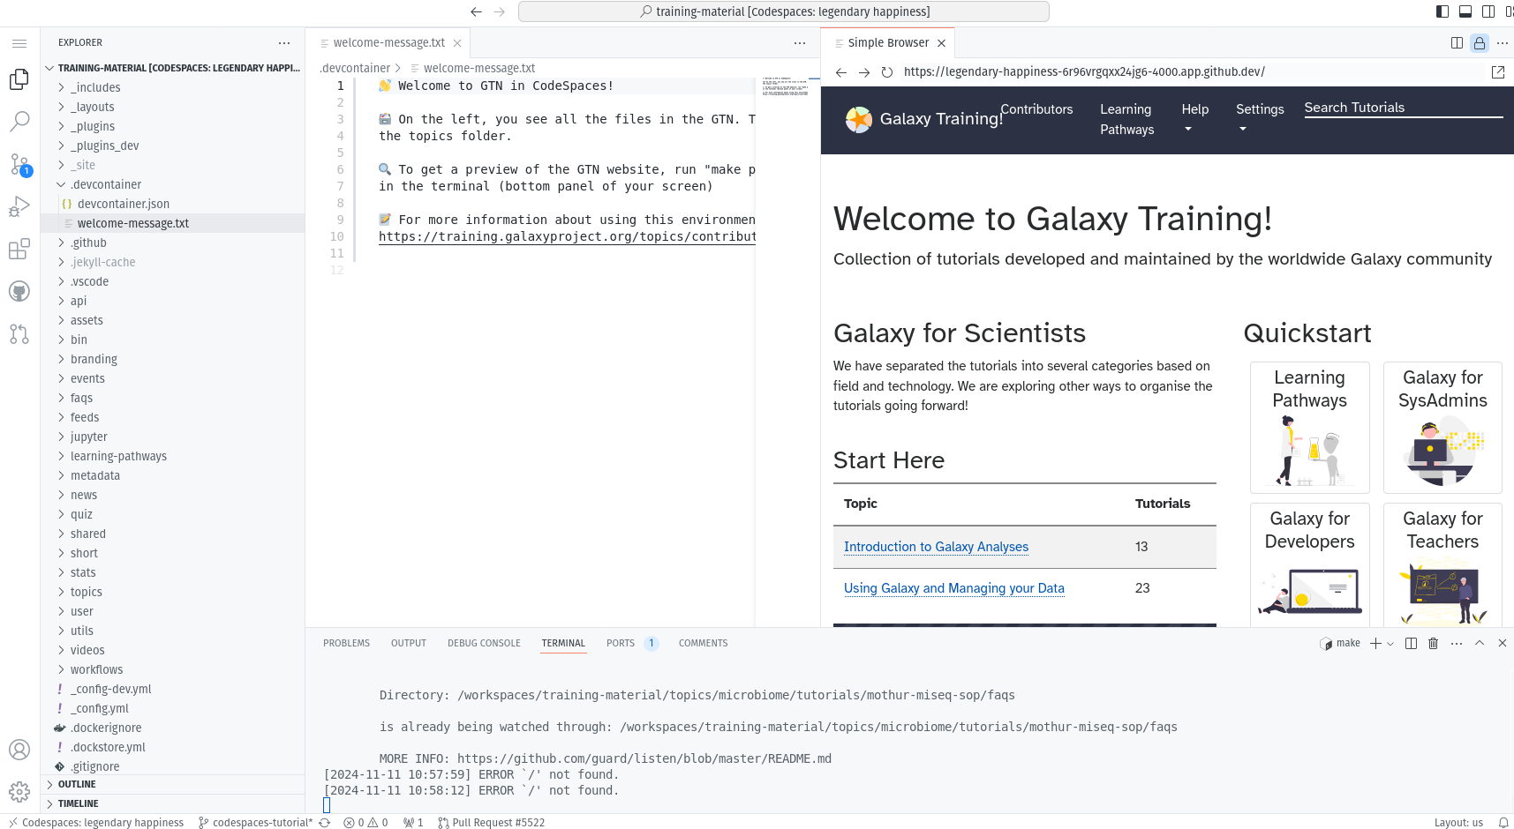
Task: Click the kill terminal trash icon
Action: pyautogui.click(x=1434, y=644)
